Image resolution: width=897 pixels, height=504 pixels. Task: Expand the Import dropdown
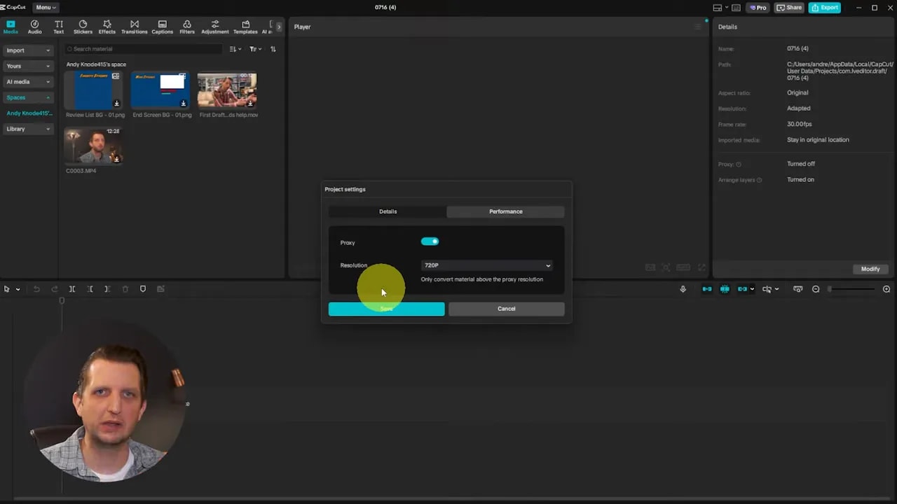pyautogui.click(x=27, y=50)
